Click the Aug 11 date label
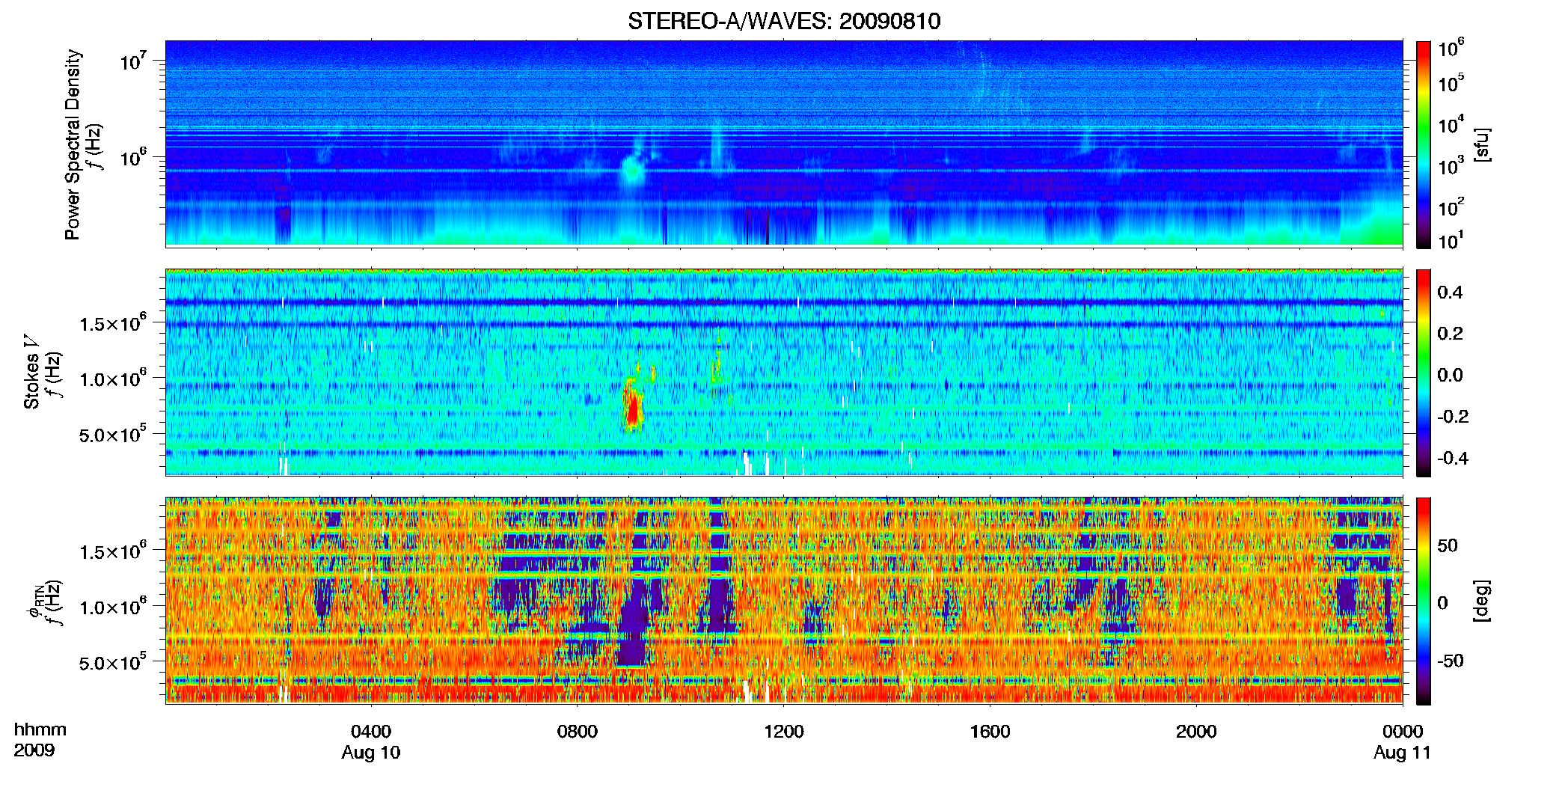Screen dimensions: 1568x808 pos(1403,753)
